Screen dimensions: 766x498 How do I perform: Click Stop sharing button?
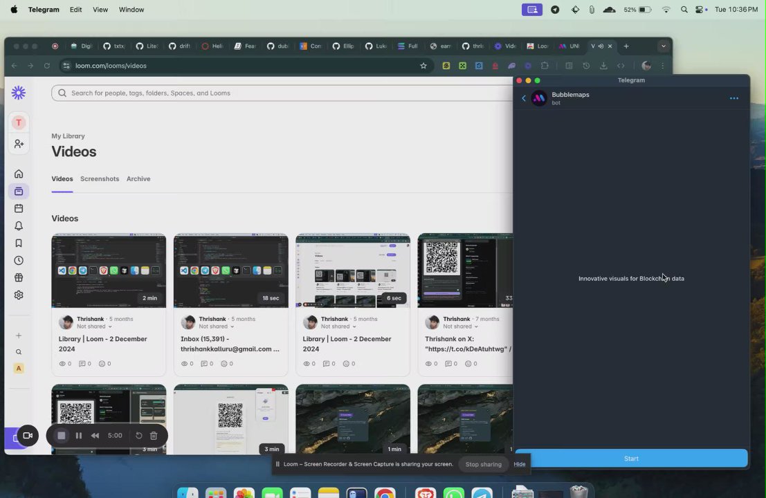483,464
